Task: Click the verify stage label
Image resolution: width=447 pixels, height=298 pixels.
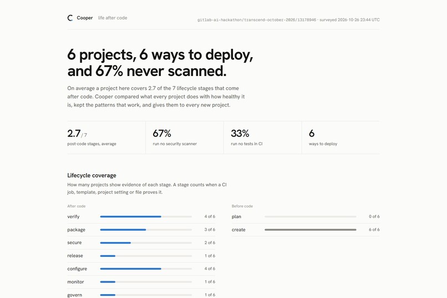Action: tap(73, 217)
